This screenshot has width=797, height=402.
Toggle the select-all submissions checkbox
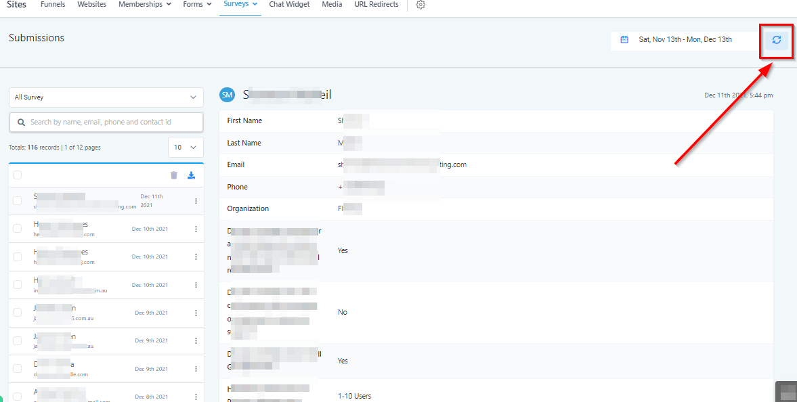[18, 175]
